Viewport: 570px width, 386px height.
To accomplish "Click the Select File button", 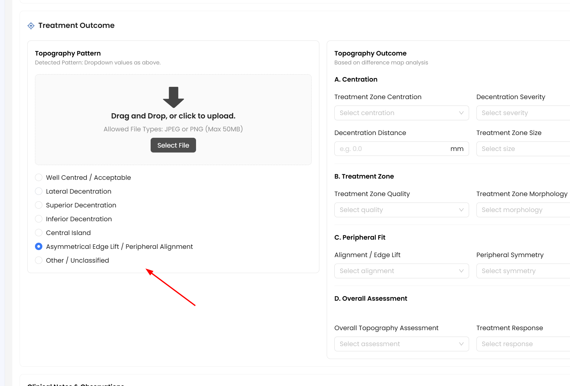I will pyautogui.click(x=173, y=145).
